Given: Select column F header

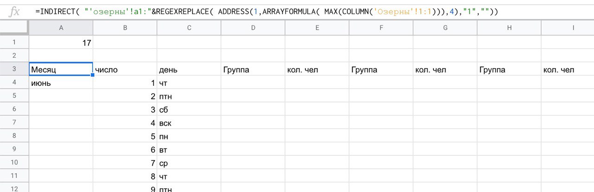Looking at the screenshot, I should tap(381, 28).
